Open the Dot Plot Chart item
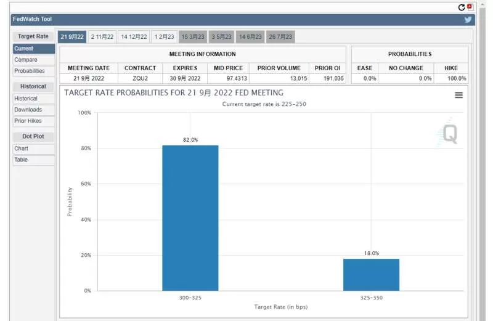This screenshot has width=493, height=321. click(34, 148)
